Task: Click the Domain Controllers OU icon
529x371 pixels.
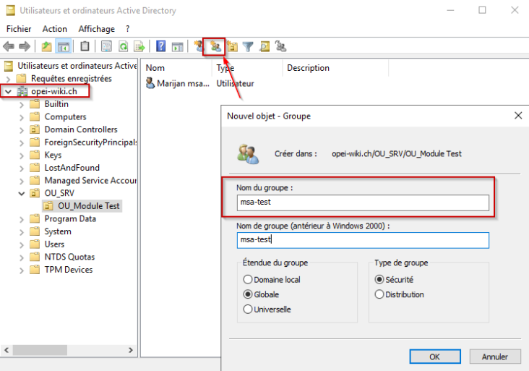Action: pyautogui.click(x=35, y=129)
